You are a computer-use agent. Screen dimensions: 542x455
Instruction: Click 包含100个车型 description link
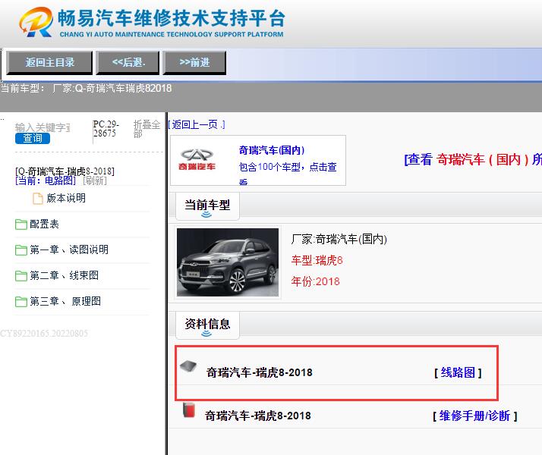tap(288, 173)
